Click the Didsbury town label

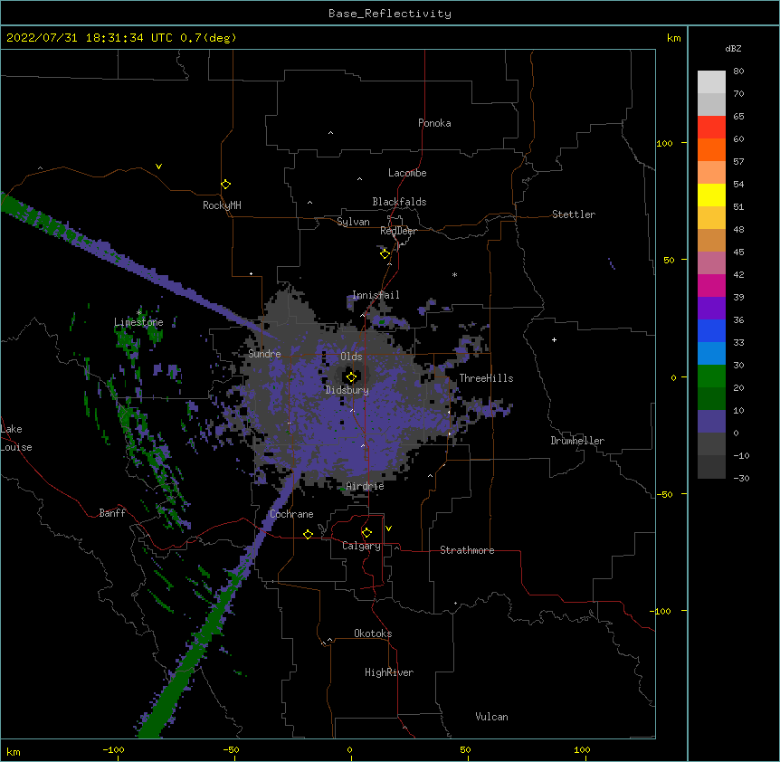coord(347,390)
